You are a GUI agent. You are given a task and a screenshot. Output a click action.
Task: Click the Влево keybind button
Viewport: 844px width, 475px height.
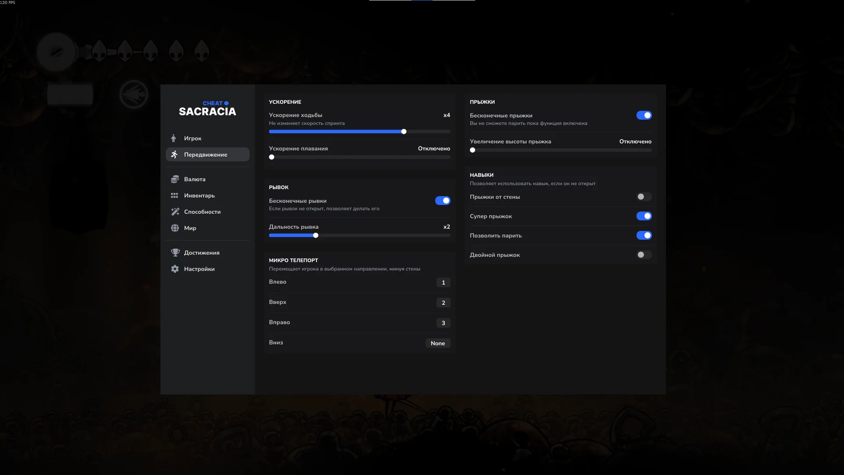pyautogui.click(x=443, y=282)
